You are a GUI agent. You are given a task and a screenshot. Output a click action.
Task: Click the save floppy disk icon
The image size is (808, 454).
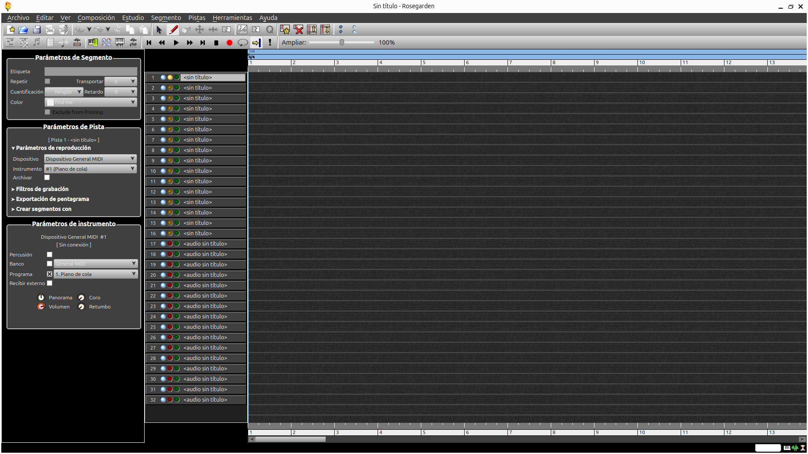(x=37, y=29)
